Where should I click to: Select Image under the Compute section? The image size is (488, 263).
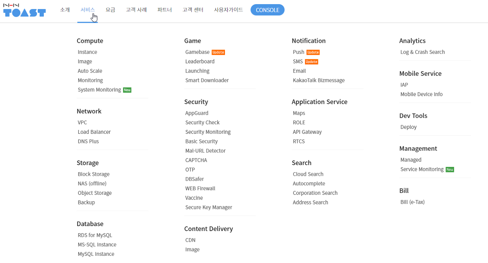point(85,62)
